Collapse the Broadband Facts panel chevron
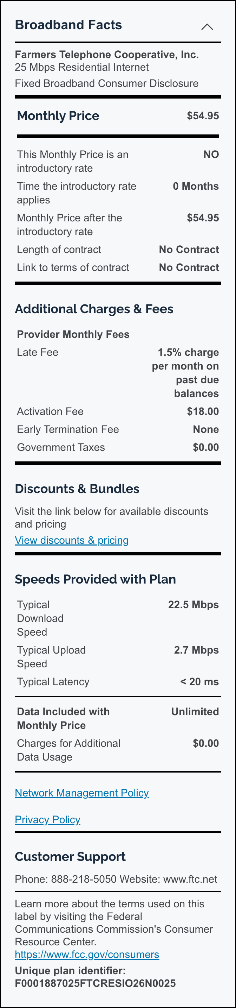The image size is (236, 1008). tap(207, 27)
